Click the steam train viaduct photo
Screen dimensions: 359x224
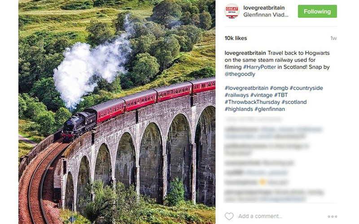pos(117,112)
